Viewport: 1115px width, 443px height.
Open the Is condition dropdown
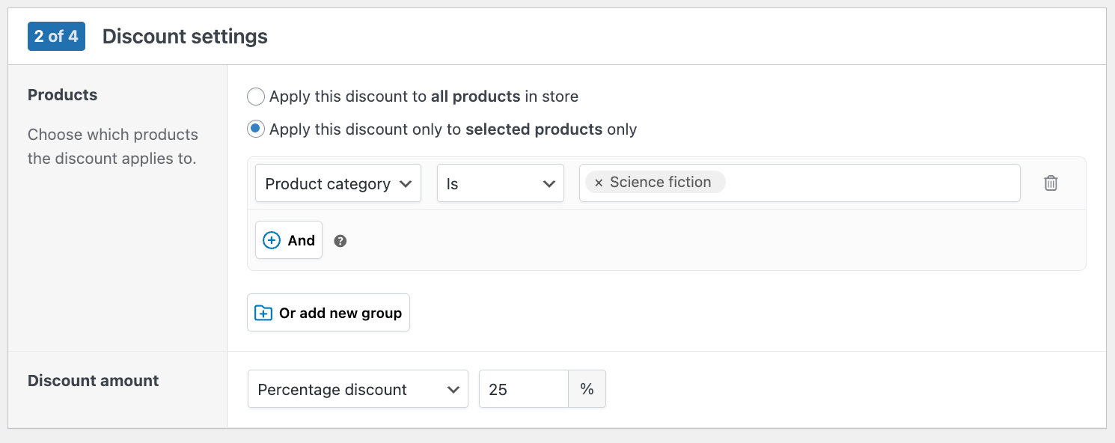500,183
